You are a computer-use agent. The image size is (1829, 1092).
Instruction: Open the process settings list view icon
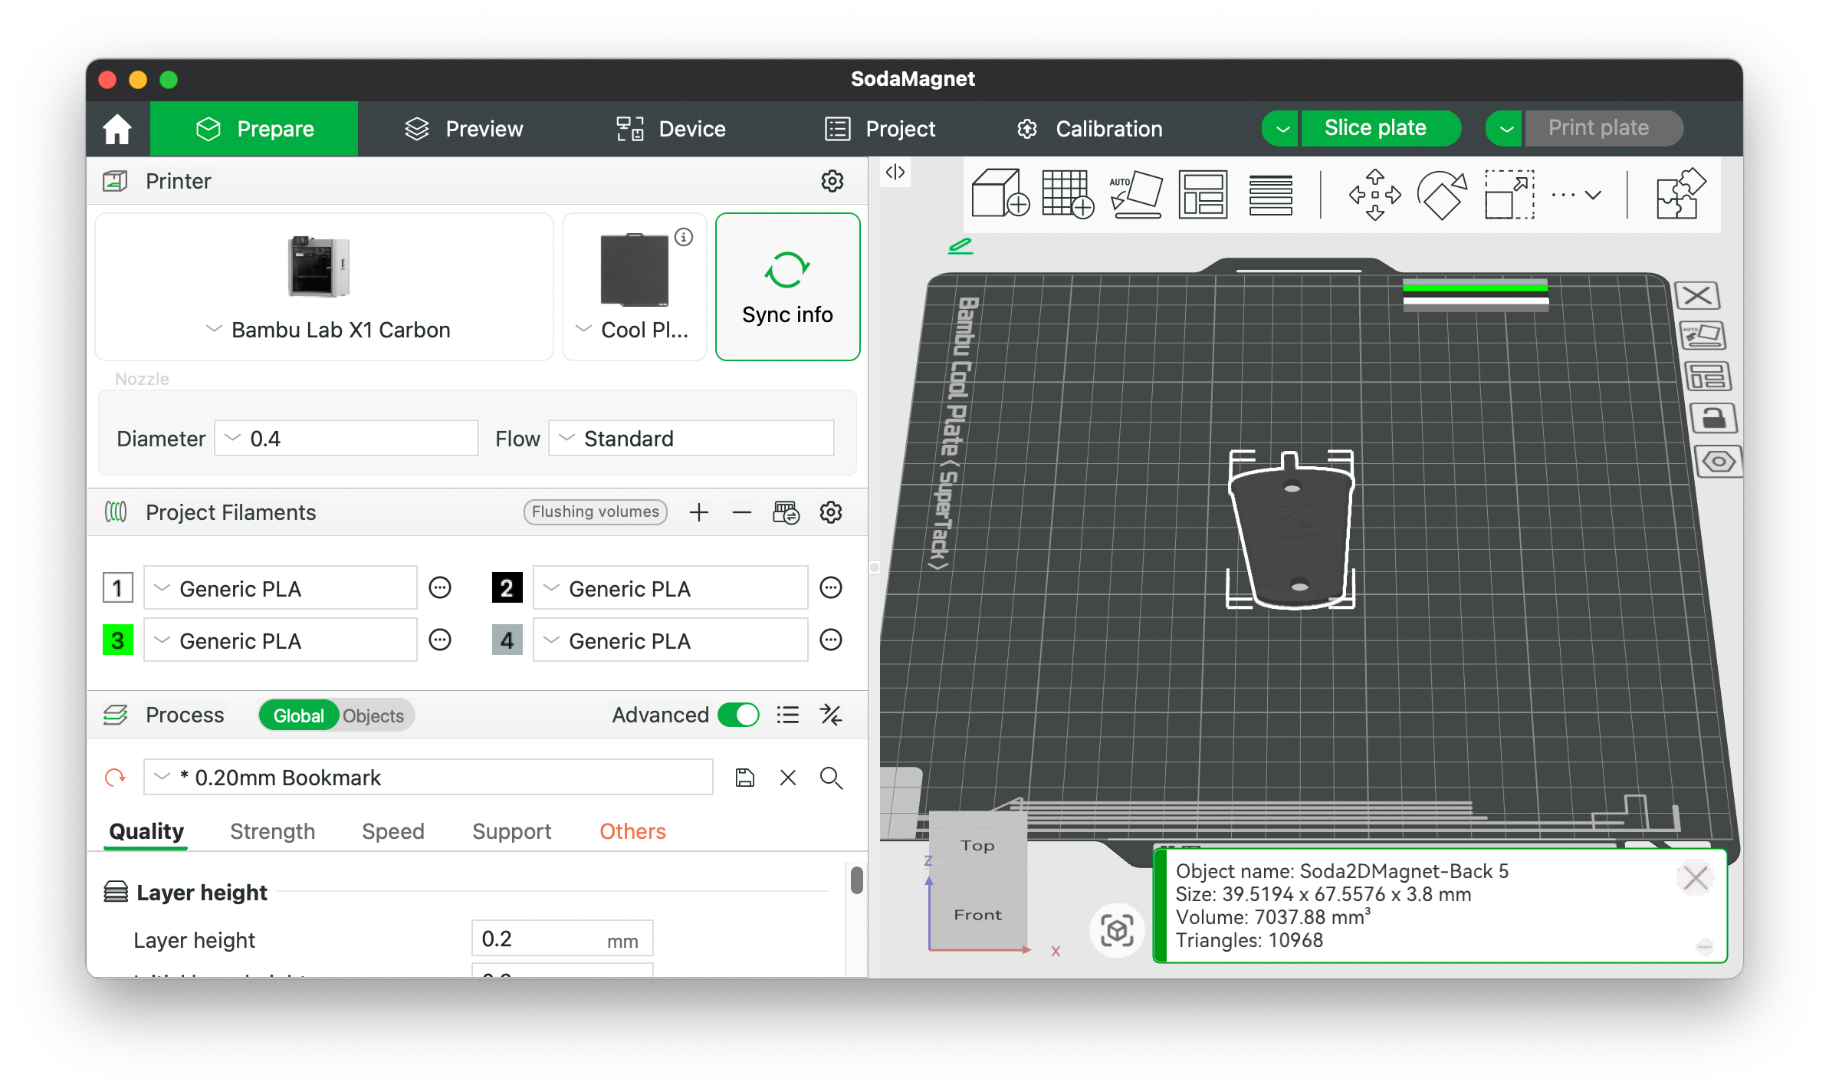(x=787, y=715)
